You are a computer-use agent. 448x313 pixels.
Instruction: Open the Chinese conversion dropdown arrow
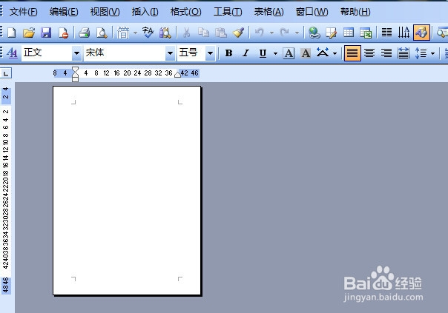point(135,33)
